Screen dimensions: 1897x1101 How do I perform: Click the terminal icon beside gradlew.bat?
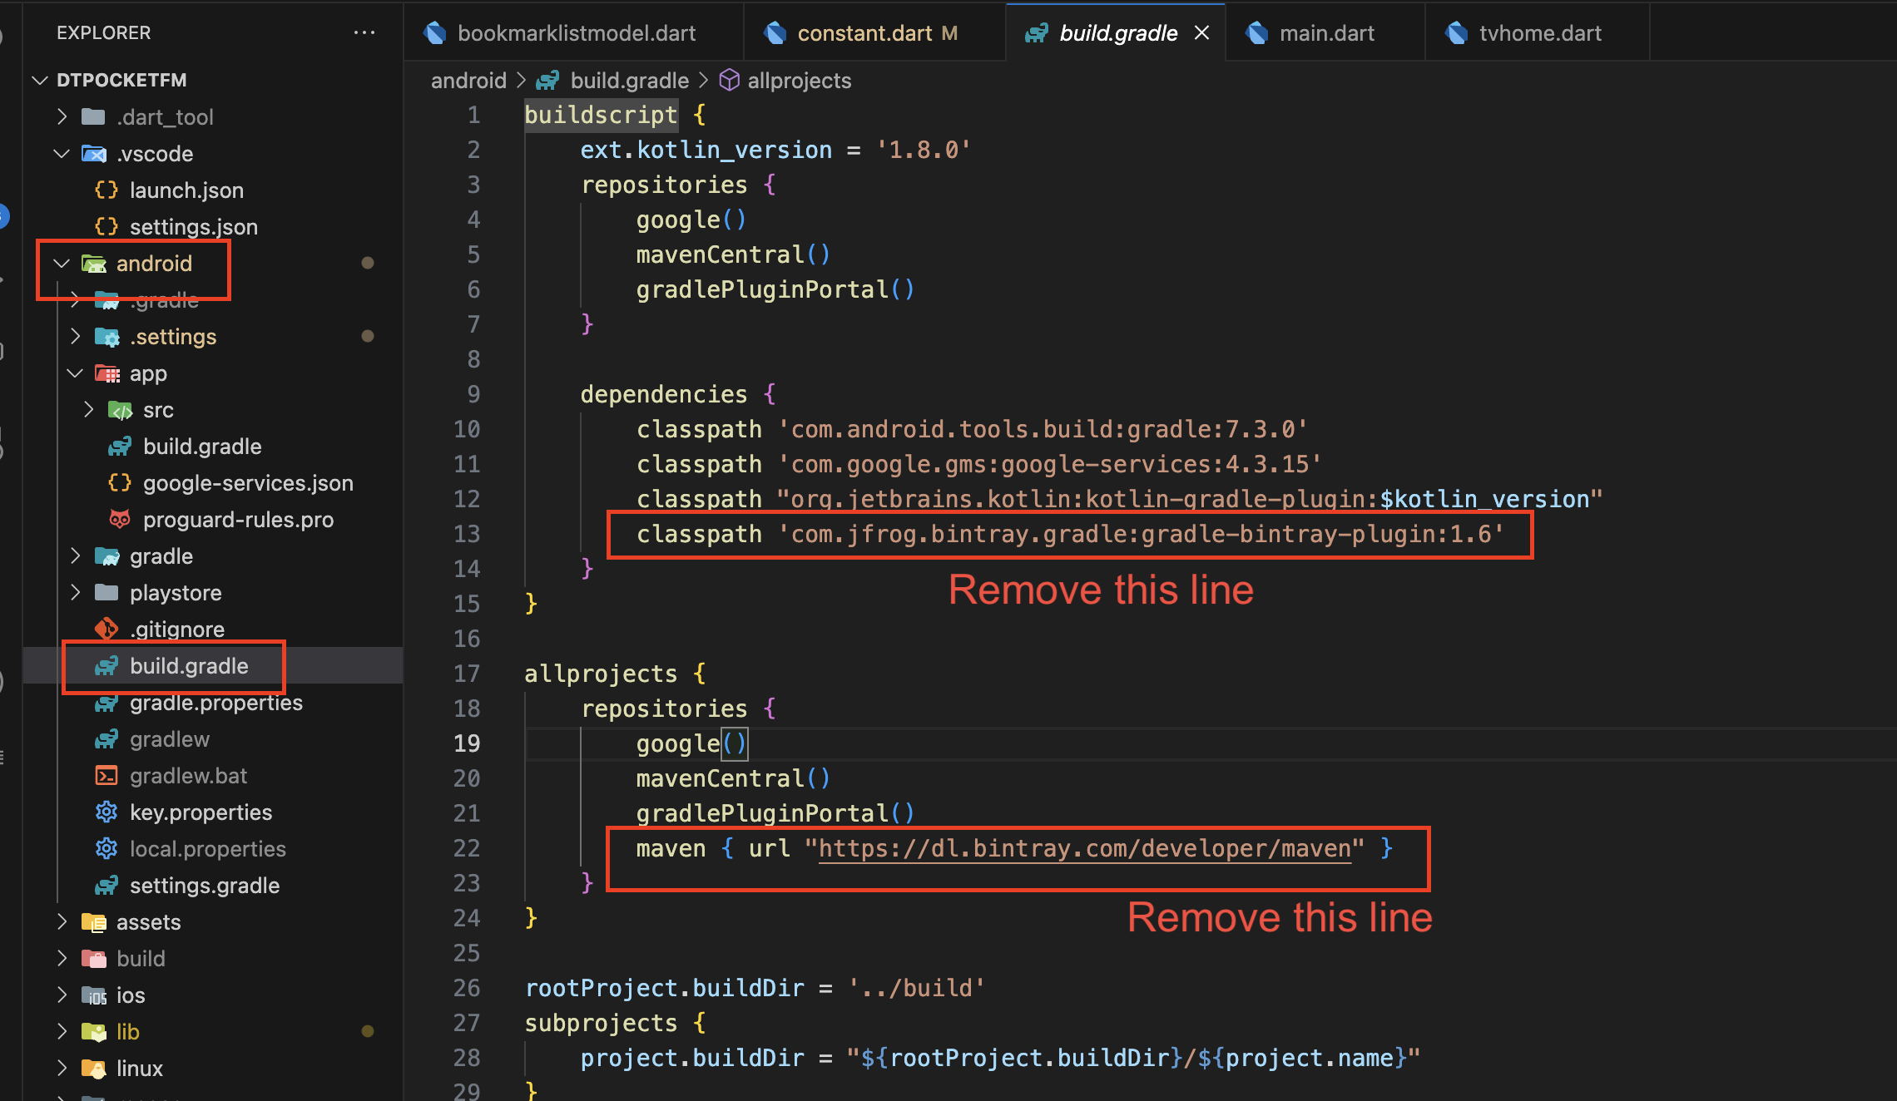106,776
